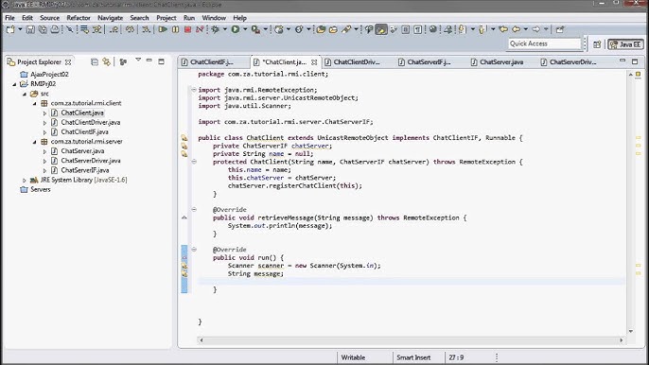Open ChatServerIF.java from the tree
The width and height of the screenshot is (649, 365).
pos(84,170)
